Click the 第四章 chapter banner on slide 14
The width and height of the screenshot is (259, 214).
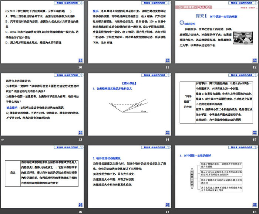click(156, 75)
